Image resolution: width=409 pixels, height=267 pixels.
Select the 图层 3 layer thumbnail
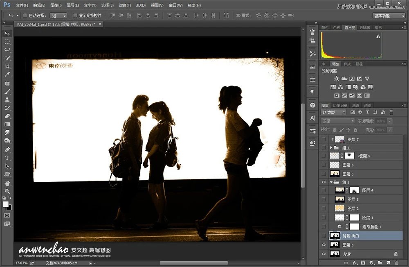(x=339, y=199)
